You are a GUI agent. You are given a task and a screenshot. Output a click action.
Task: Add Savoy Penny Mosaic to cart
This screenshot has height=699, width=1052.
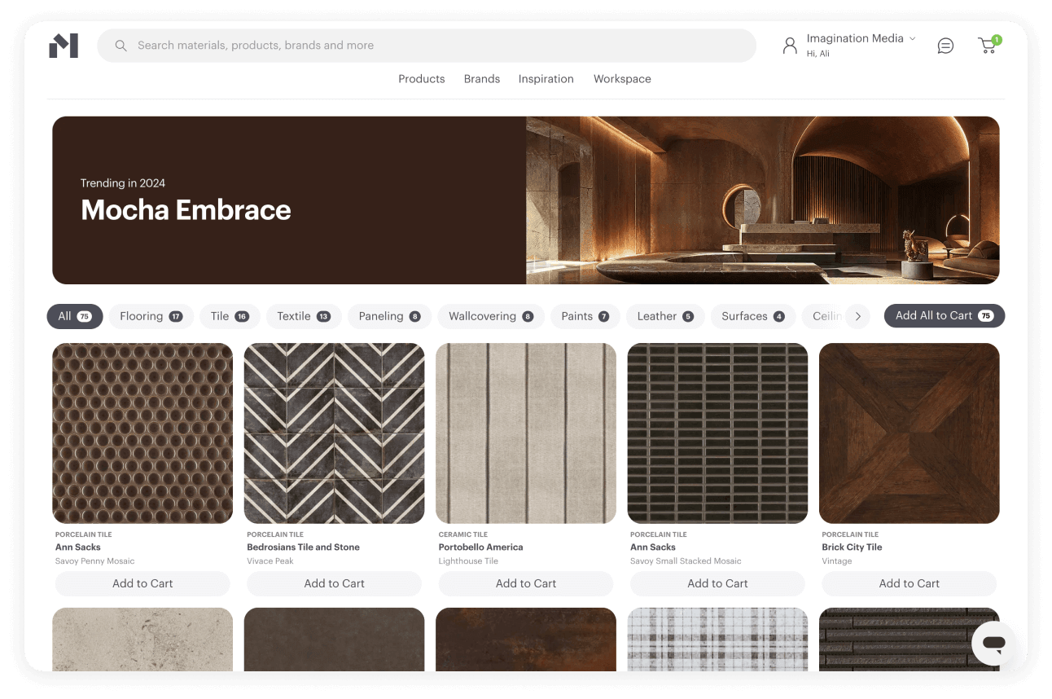(142, 583)
